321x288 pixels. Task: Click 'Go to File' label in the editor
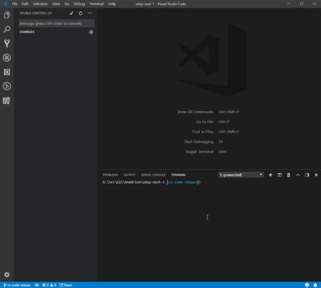point(205,122)
